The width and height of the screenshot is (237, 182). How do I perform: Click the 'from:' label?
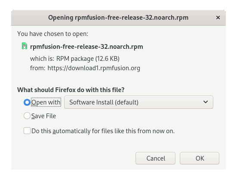click(x=37, y=68)
